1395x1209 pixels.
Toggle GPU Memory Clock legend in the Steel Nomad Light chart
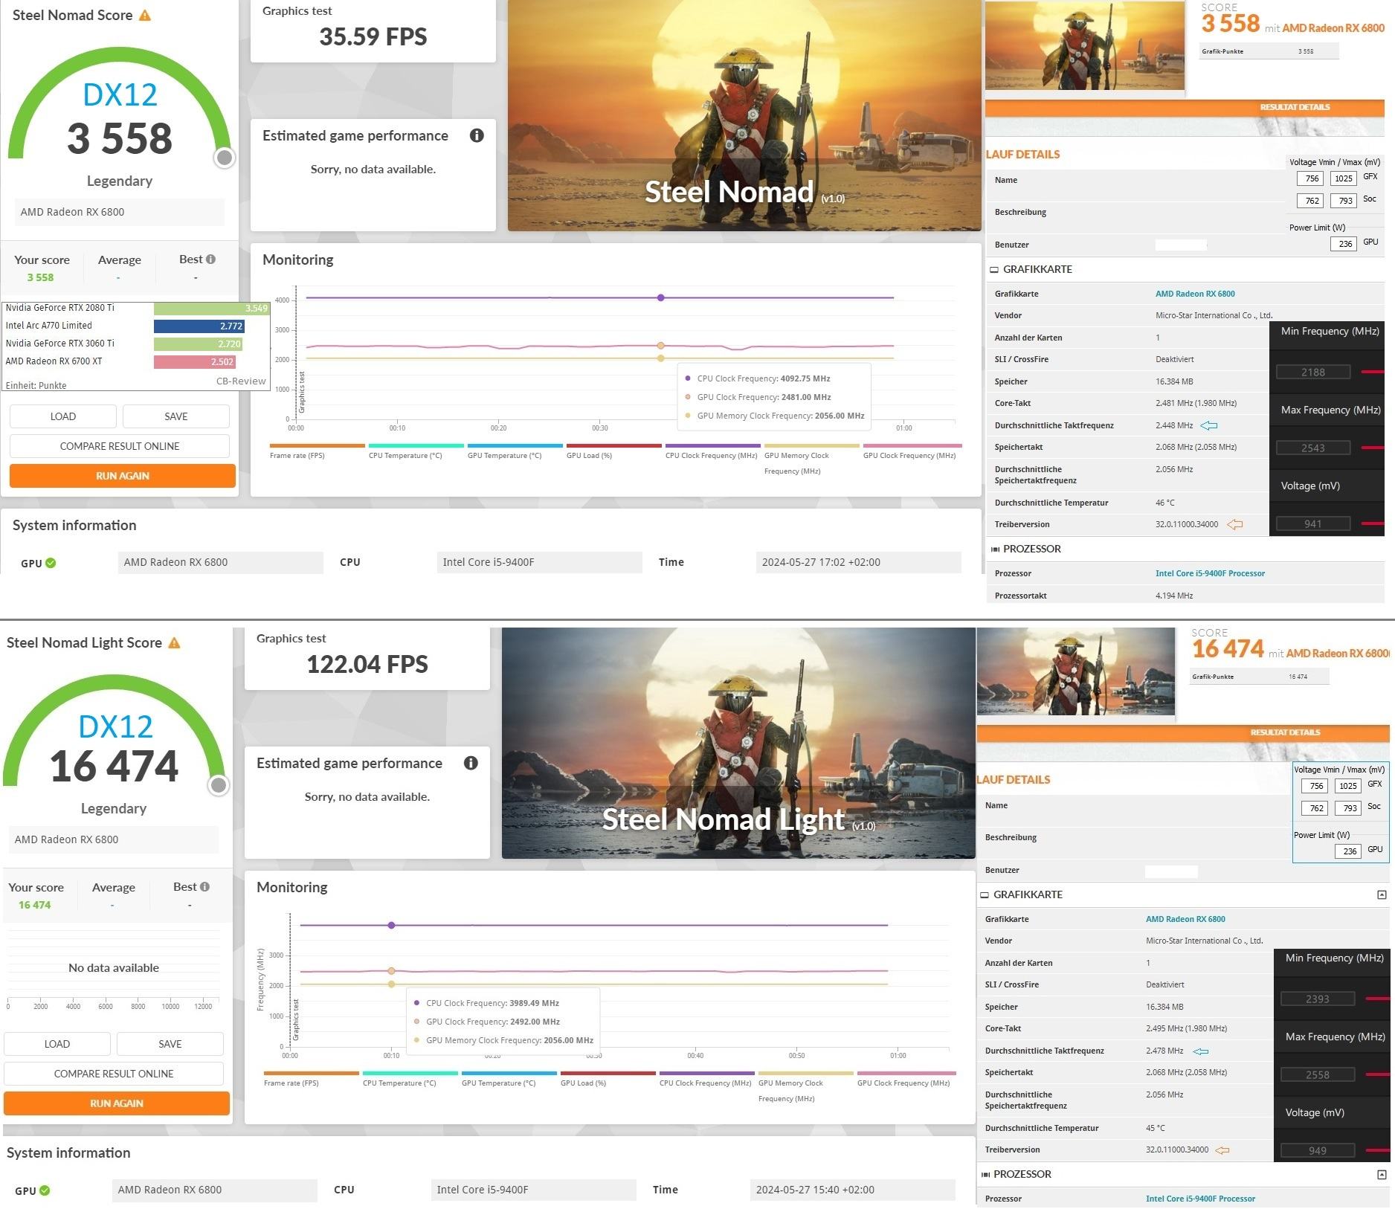pyautogui.click(x=805, y=1086)
